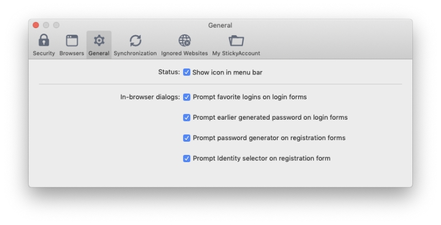Click the Browsers text label
Screen dimensions: 441x225
point(72,53)
